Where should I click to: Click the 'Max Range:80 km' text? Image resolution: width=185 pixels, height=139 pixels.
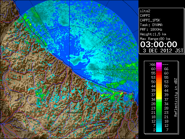click(155, 39)
